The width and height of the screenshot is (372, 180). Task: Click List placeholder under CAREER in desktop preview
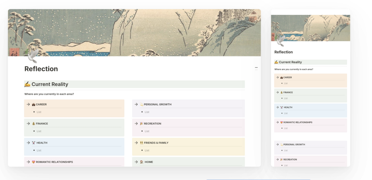39,112
